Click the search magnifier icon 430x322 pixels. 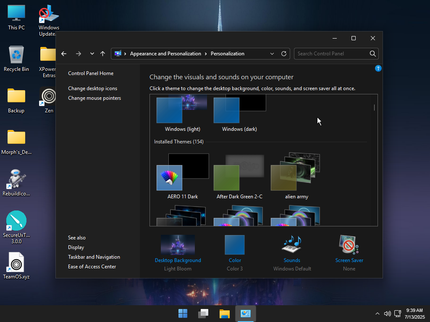point(373,54)
